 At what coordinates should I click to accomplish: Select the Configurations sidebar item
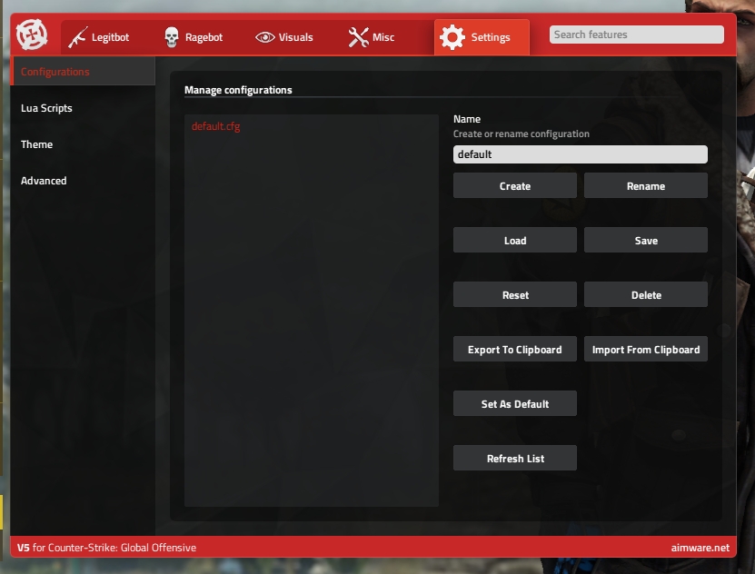point(55,72)
